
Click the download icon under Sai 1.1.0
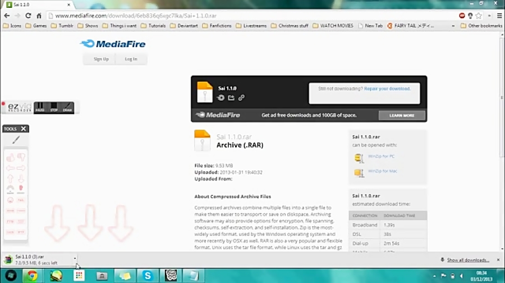(221, 97)
